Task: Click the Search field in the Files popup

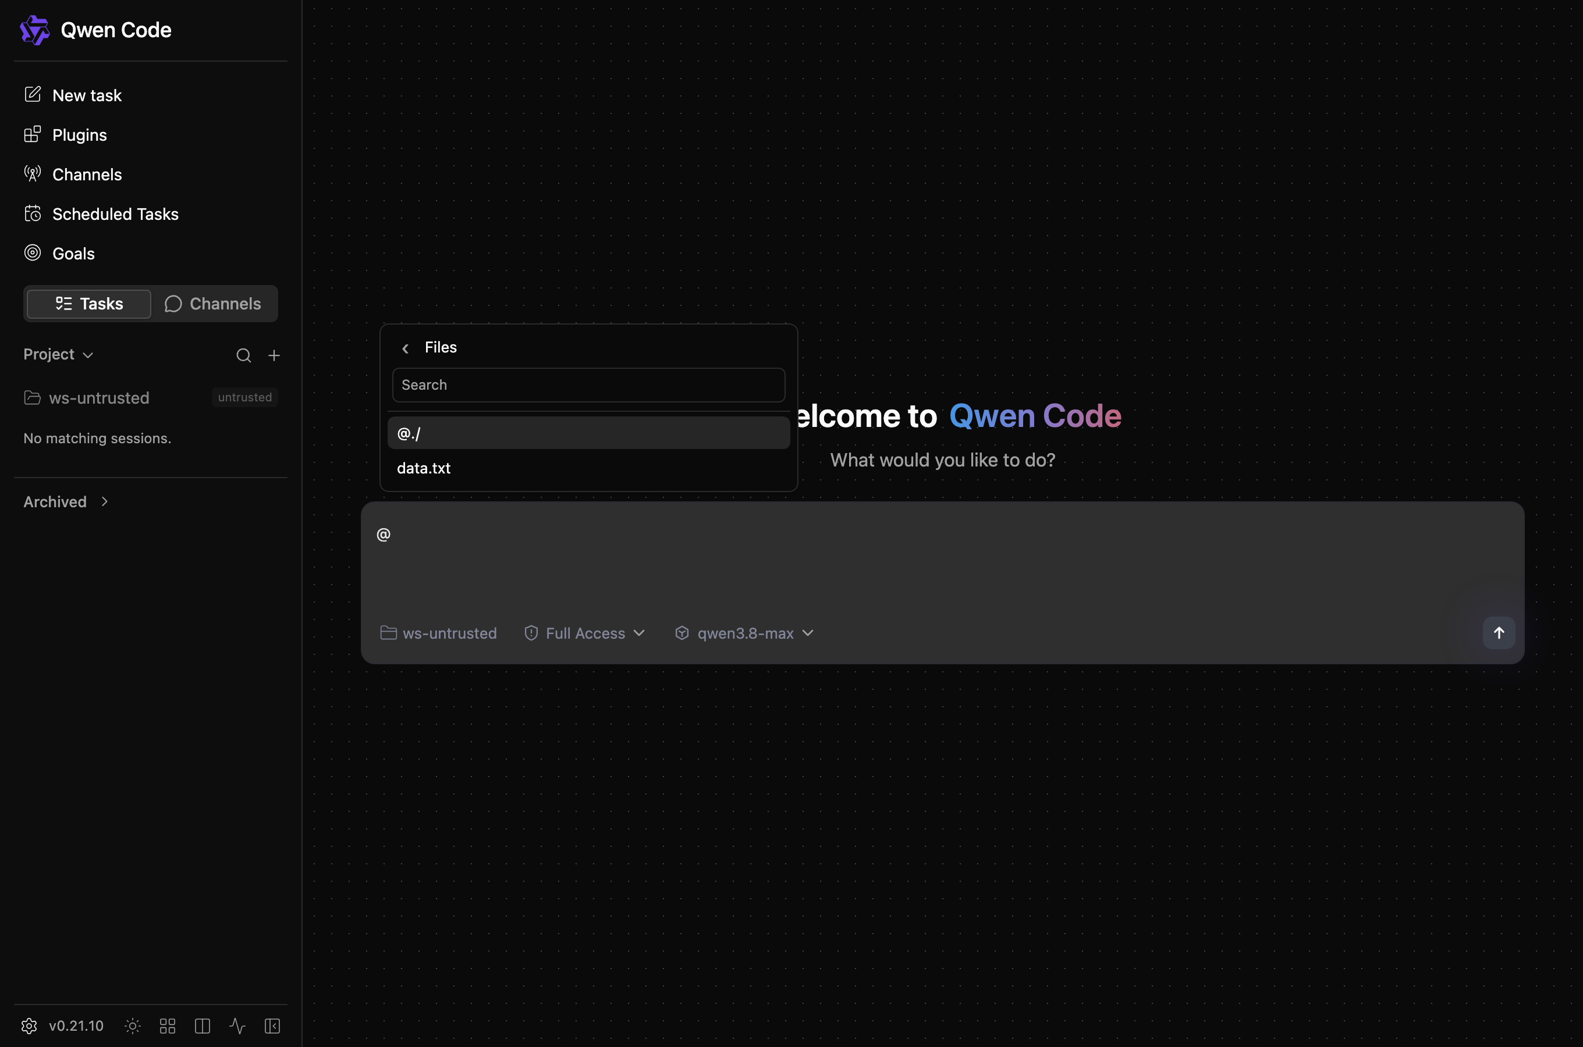Action: [588, 385]
